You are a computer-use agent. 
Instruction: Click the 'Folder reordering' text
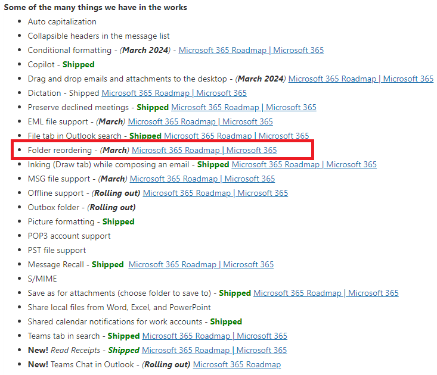tap(60, 150)
